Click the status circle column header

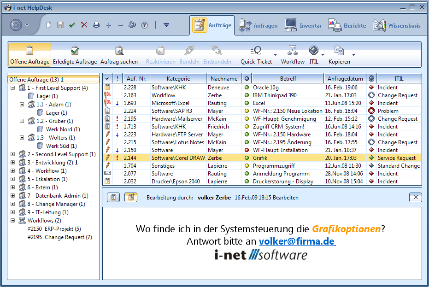pyautogui.click(x=247, y=78)
